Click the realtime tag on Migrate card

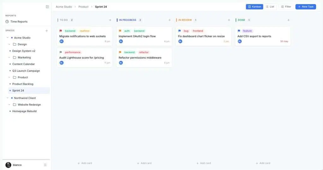click(85, 31)
